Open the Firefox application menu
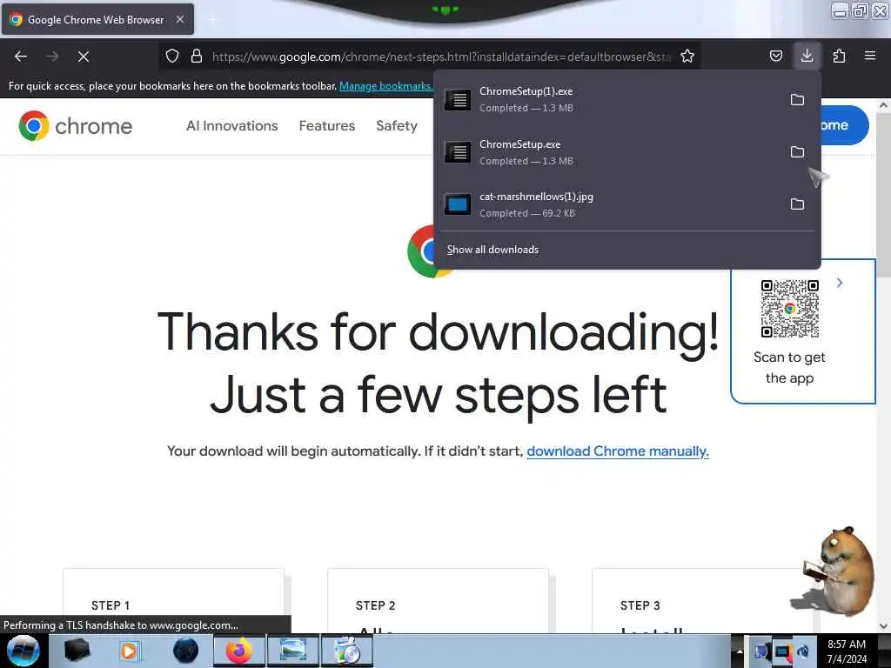 pos(870,56)
